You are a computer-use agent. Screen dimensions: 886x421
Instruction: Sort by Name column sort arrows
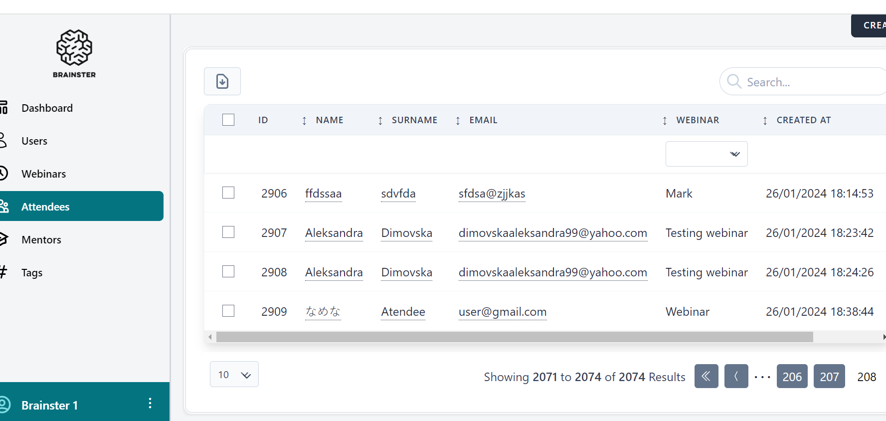304,121
